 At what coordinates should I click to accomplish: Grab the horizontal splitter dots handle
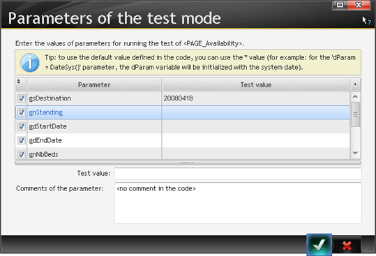(x=188, y=163)
